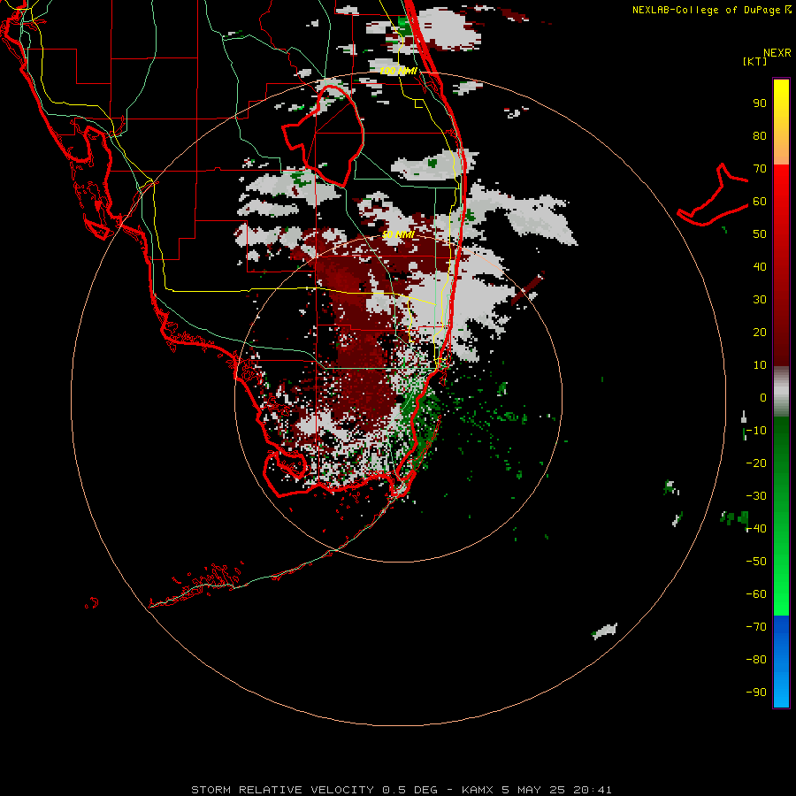Click the -80 knot scale label
This screenshot has width=796, height=796.
click(x=756, y=660)
